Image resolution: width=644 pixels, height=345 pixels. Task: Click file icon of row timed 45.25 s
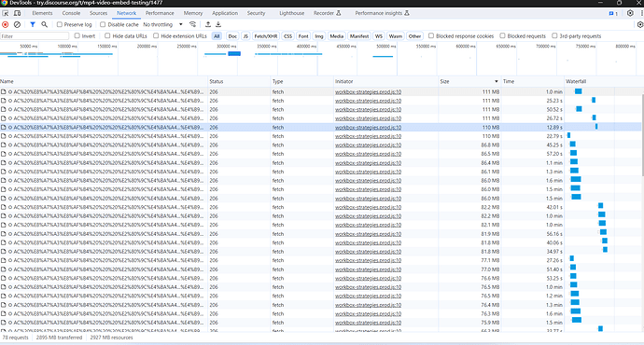tap(4, 145)
